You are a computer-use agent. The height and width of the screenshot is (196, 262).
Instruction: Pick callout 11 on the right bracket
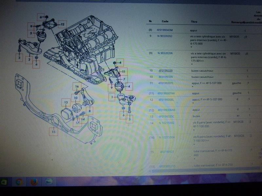point(122,71)
